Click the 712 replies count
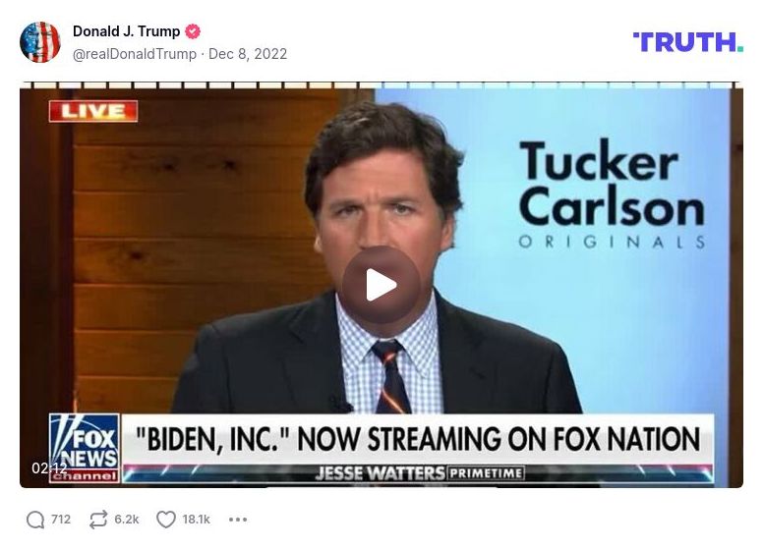 [x=61, y=520]
